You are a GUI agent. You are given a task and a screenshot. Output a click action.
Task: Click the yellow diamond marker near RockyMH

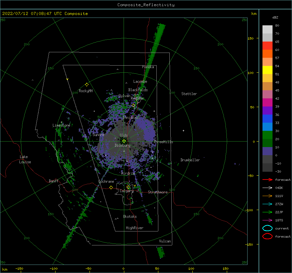point(87,85)
